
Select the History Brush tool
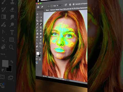click(x=37, y=30)
